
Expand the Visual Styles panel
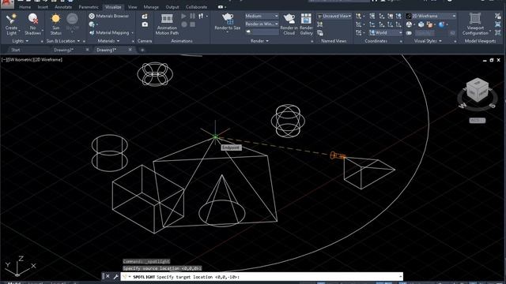pos(428,41)
